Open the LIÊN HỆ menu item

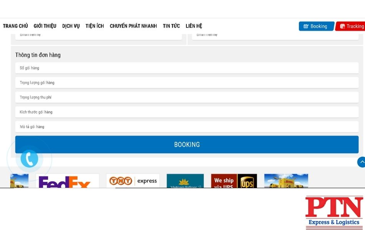click(194, 26)
